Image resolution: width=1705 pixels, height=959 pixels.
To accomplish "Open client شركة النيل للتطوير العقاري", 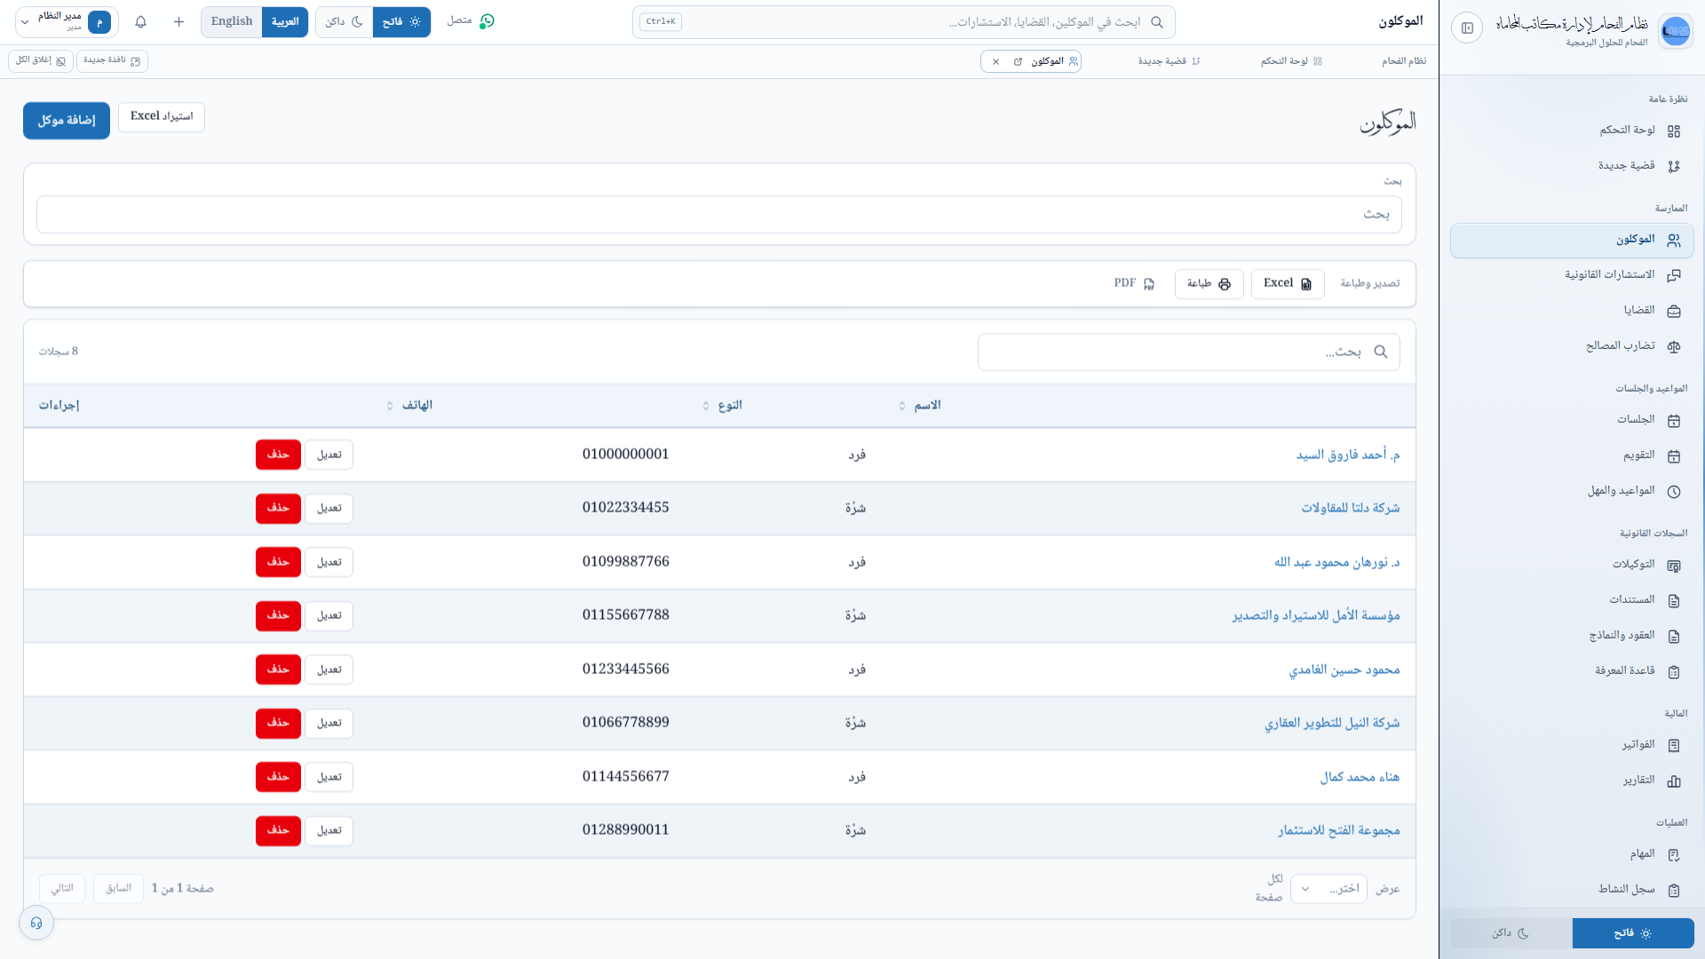I will [1332, 724].
